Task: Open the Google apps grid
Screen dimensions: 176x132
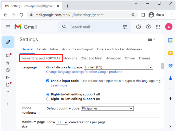Action: pyautogui.click(x=158, y=27)
